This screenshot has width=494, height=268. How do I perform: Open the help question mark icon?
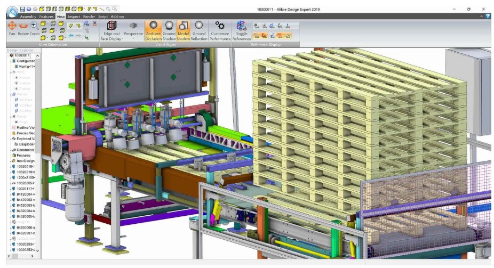click(x=488, y=17)
